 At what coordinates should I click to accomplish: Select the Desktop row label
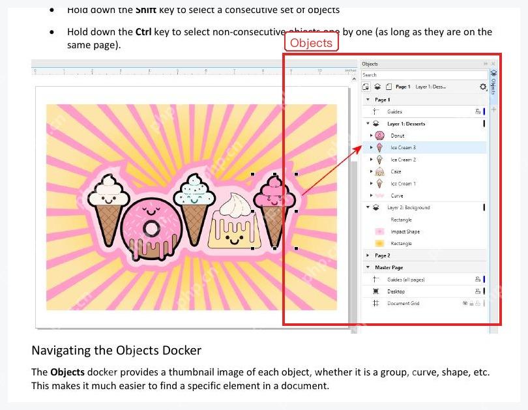click(396, 291)
